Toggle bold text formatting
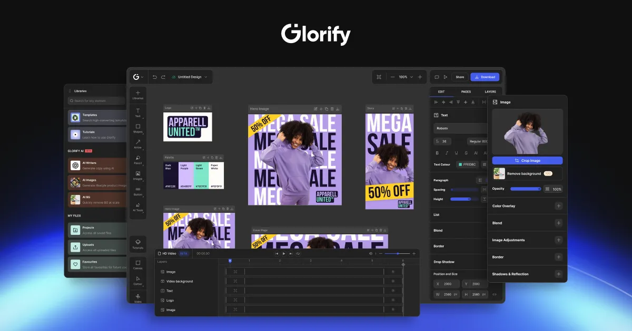632x331 pixels. coord(437,152)
